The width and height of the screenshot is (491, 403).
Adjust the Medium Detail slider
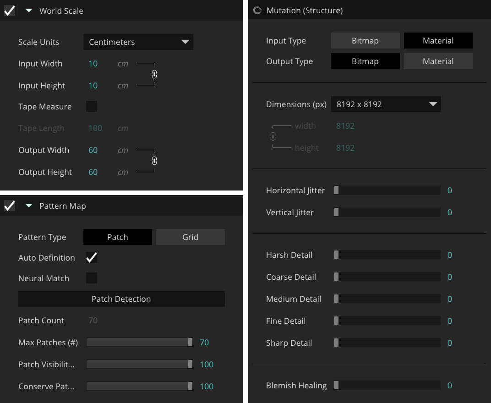(387, 299)
